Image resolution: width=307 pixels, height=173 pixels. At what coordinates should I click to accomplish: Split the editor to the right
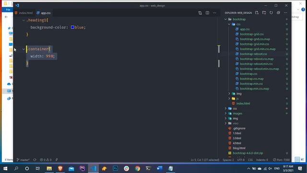(x=207, y=13)
